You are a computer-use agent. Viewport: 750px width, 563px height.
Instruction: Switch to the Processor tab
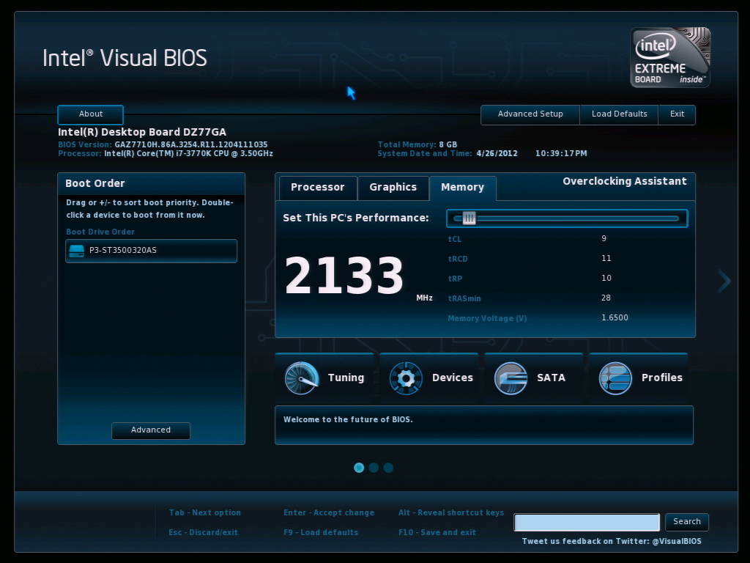pos(318,188)
